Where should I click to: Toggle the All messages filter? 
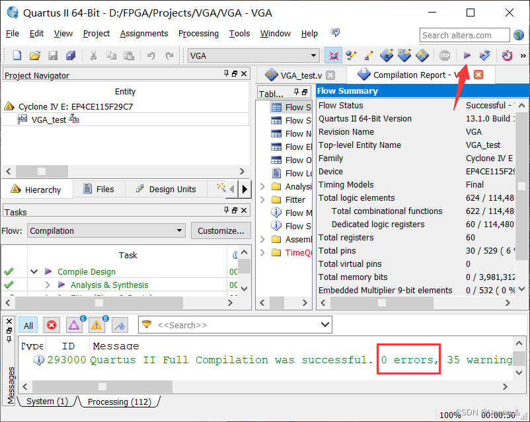click(x=28, y=326)
